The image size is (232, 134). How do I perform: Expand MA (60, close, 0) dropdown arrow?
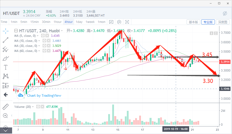pos(39,51)
